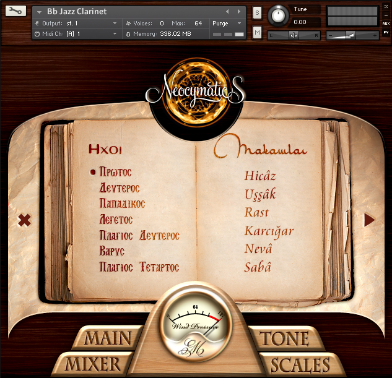Close the instrument with top-right X
Screen dimensions: 392x378
tap(386, 6)
